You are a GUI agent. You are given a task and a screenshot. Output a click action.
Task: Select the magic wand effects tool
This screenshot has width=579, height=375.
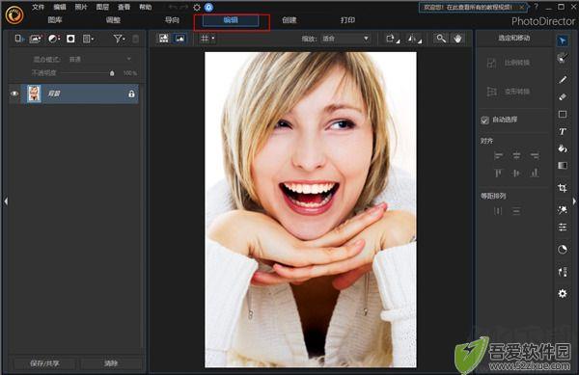(563, 209)
